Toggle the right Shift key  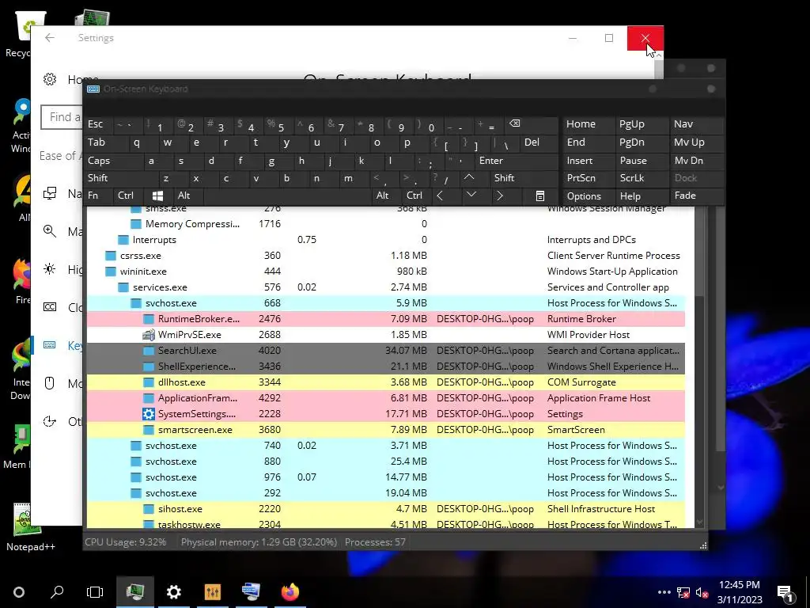tap(524, 178)
